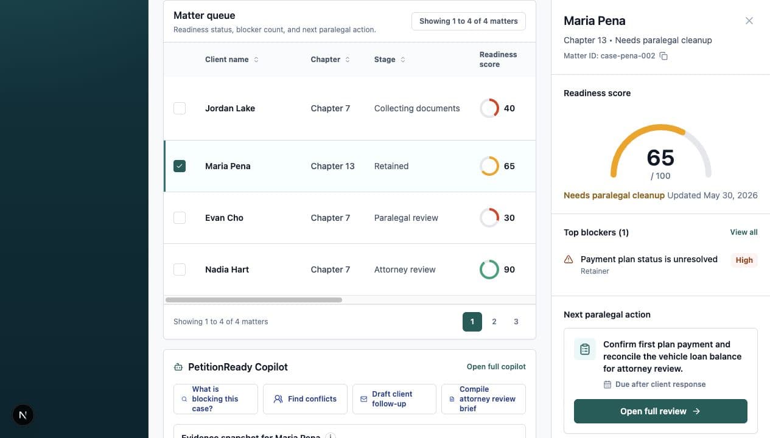Click Jordan Lake's readiness ring showing 40

pyautogui.click(x=489, y=108)
